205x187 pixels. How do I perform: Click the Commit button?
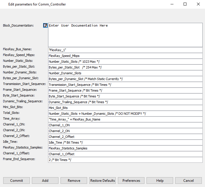[17, 181]
